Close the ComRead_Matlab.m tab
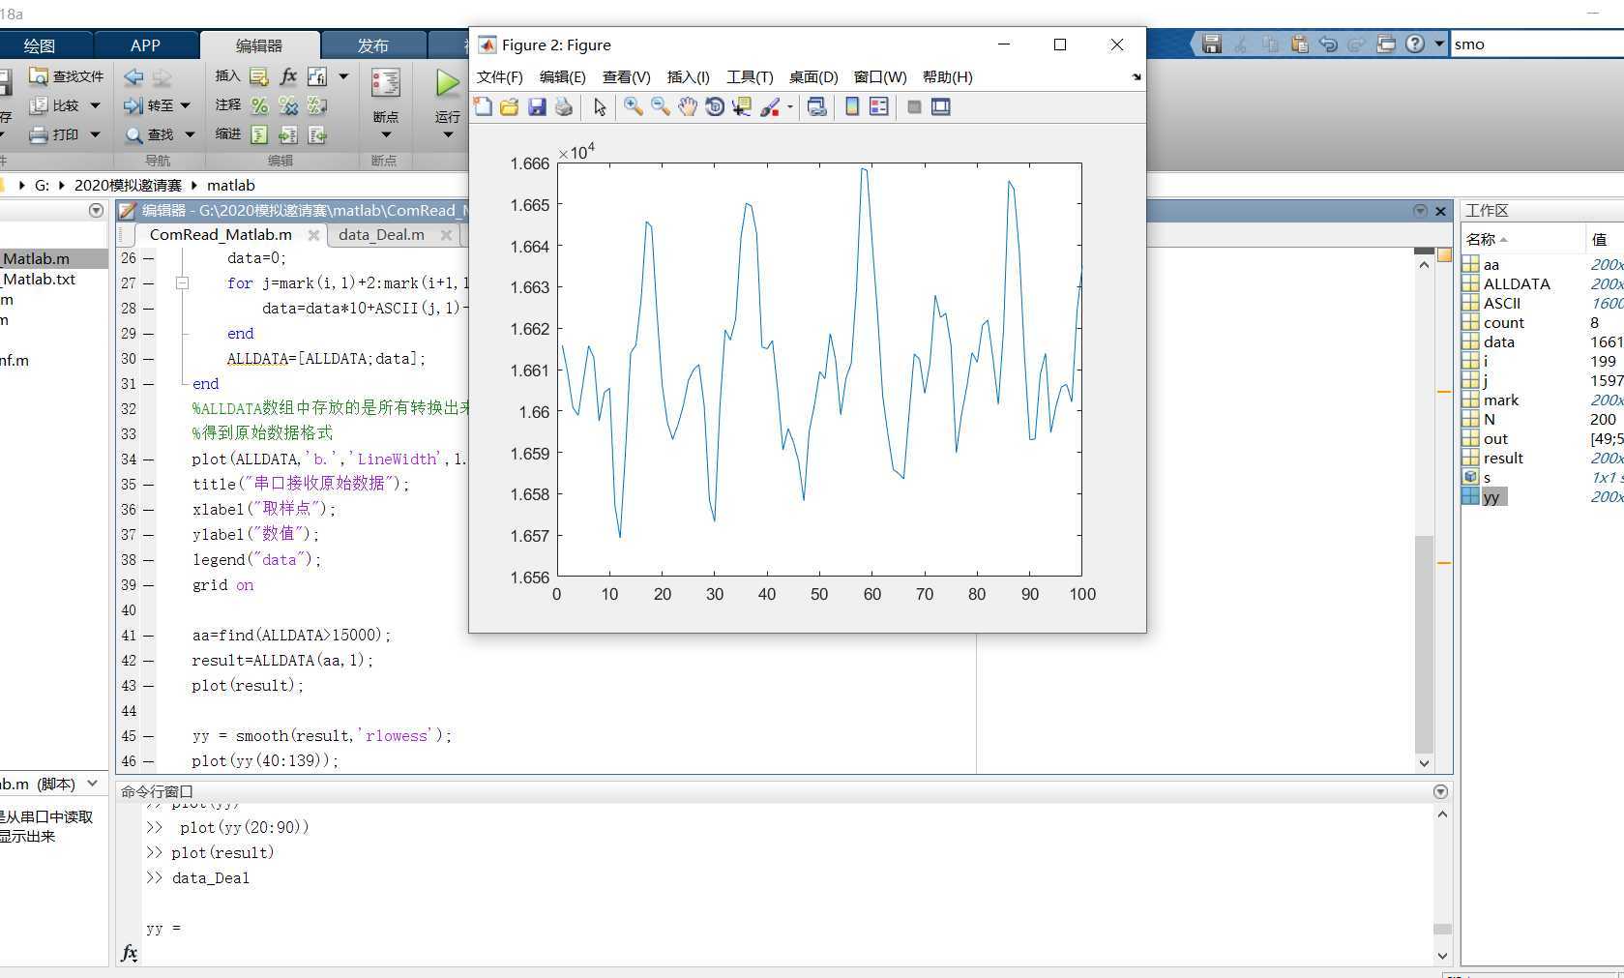Screen dimensions: 1624x978 pyautogui.click(x=313, y=235)
